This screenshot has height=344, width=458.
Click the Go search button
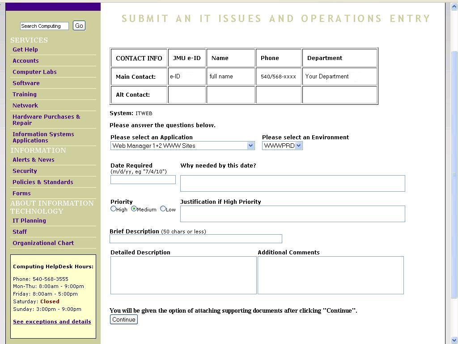(x=79, y=26)
